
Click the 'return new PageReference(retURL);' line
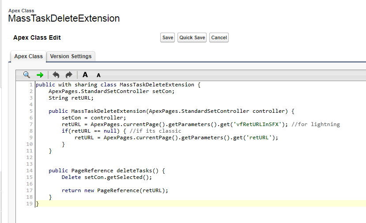[x=115, y=190]
